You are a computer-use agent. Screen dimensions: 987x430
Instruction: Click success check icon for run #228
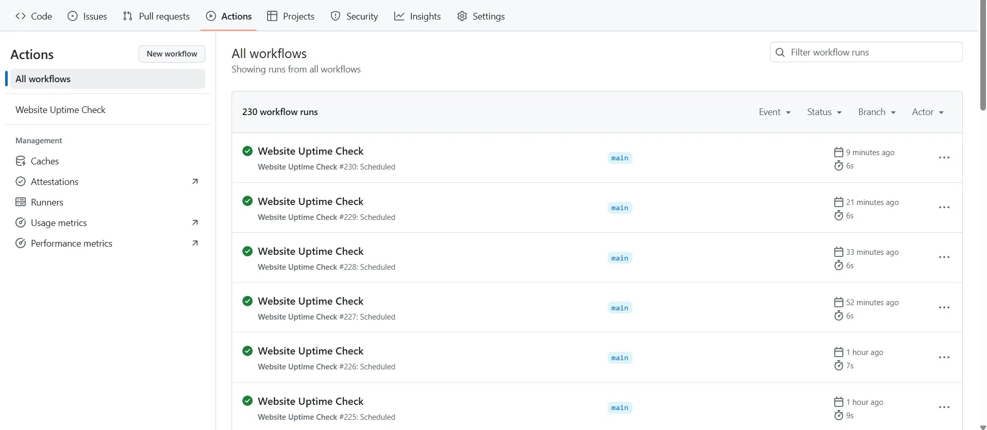tap(248, 251)
